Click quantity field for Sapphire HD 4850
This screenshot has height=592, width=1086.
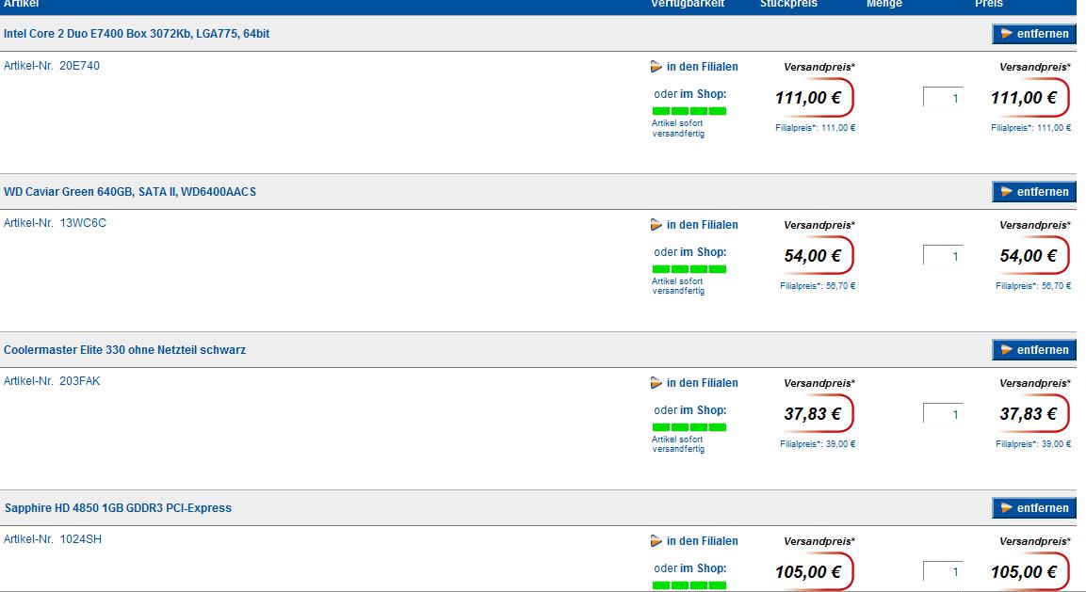click(942, 572)
